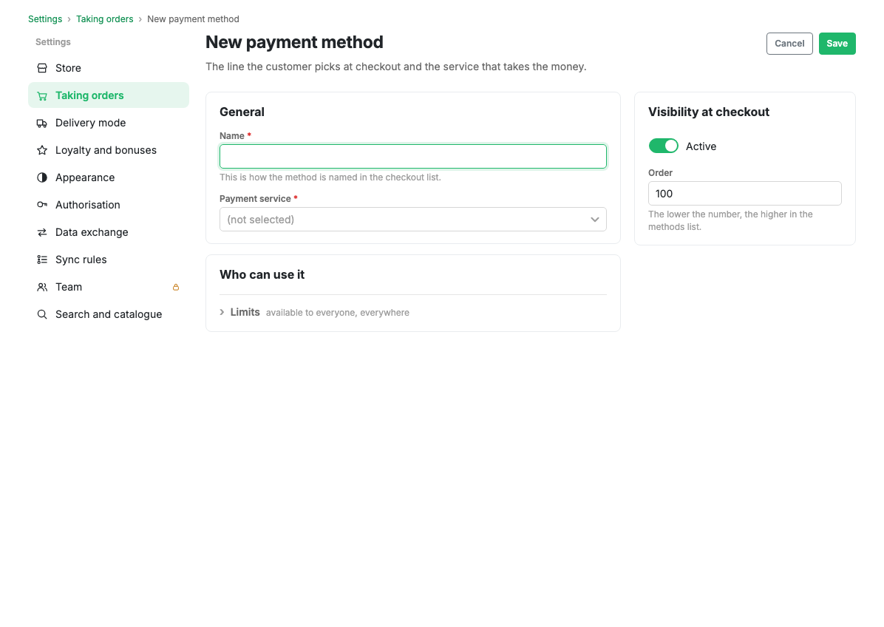Screen dimensions: 884x627
Task: Toggle the Active switch off
Action: click(x=664, y=146)
